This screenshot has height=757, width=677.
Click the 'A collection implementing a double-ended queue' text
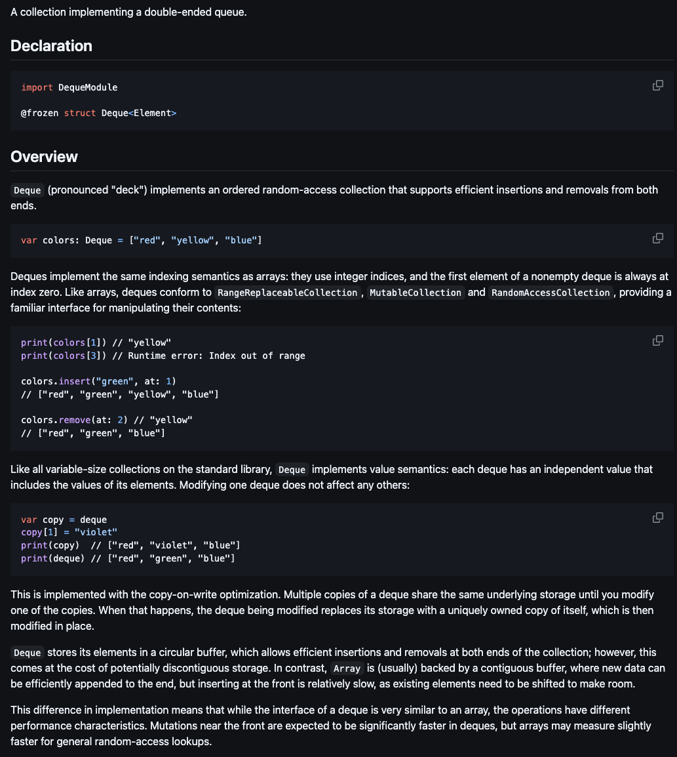[128, 12]
